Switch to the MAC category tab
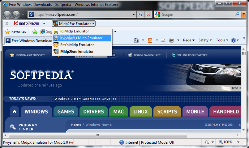The width and height of the screenshot is (249, 148). (x=119, y=112)
